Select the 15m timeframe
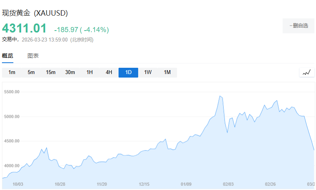This screenshot has width=316, height=190. 51,72
